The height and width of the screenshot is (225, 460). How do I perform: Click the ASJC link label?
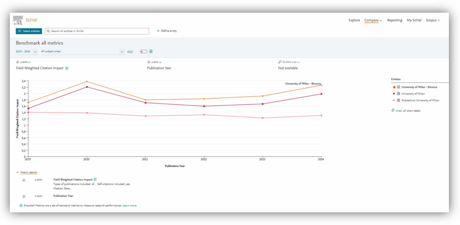pyautogui.click(x=130, y=52)
